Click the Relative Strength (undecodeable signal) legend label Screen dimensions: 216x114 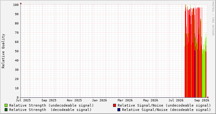51,105
